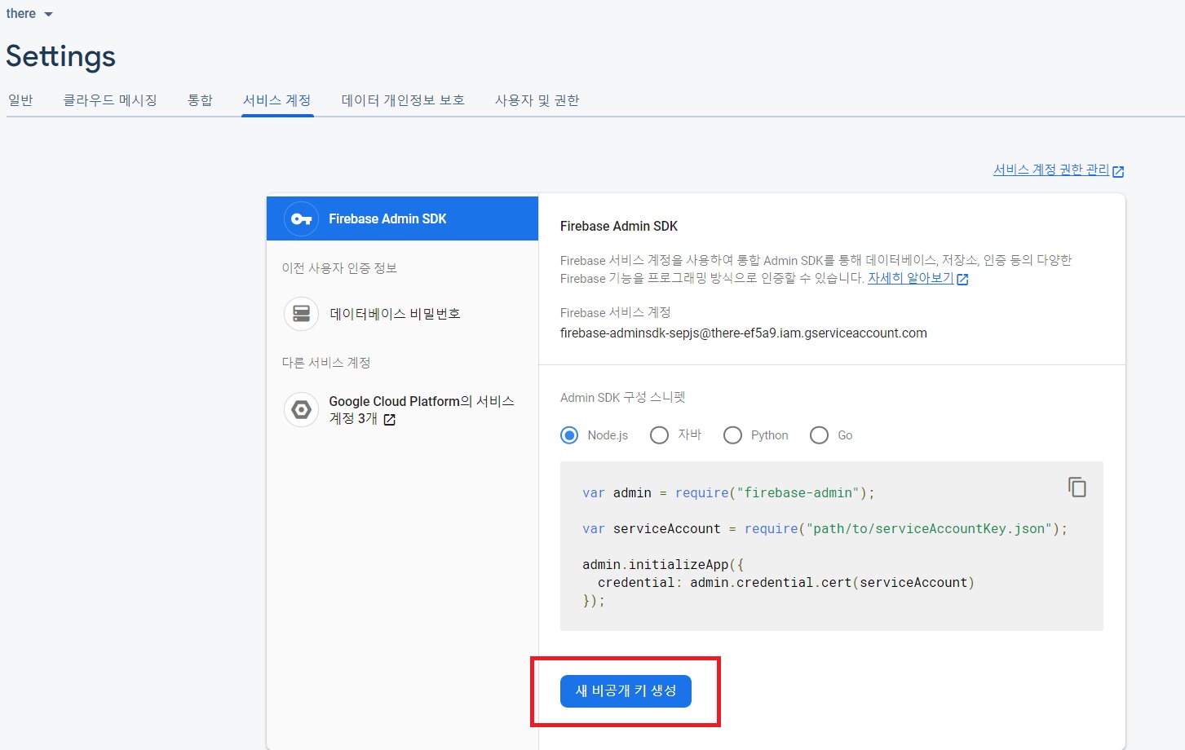Click the credential: admin.credential.cert code line
Image resolution: width=1185 pixels, height=750 pixels.
(x=786, y=582)
